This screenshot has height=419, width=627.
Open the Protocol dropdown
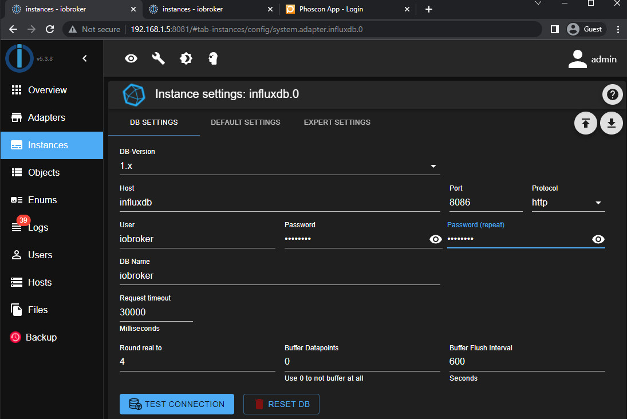point(568,203)
